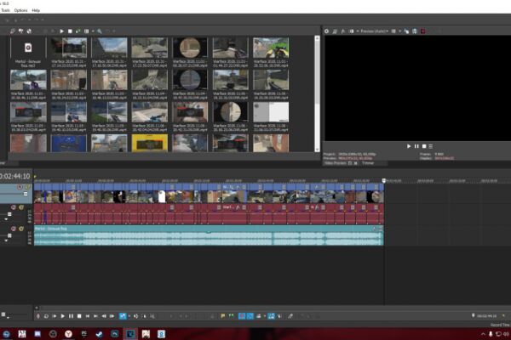Click Save Snapshot to file icon in preview
Image resolution: width=511 pixels, height=340 pixels.
coord(415,31)
